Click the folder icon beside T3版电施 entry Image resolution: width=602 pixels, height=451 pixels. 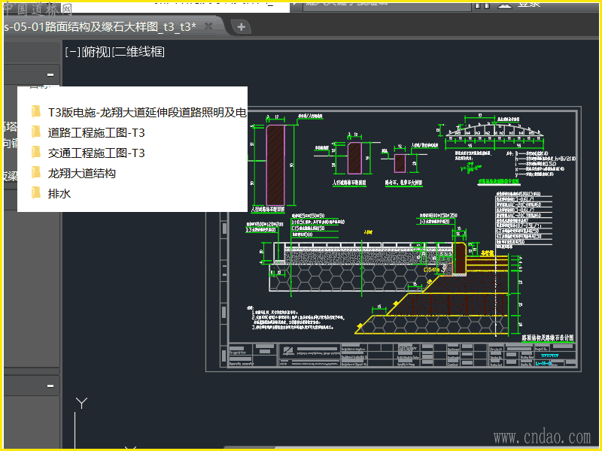(35, 111)
